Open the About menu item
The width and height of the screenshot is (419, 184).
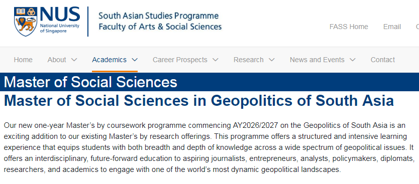[x=57, y=60]
